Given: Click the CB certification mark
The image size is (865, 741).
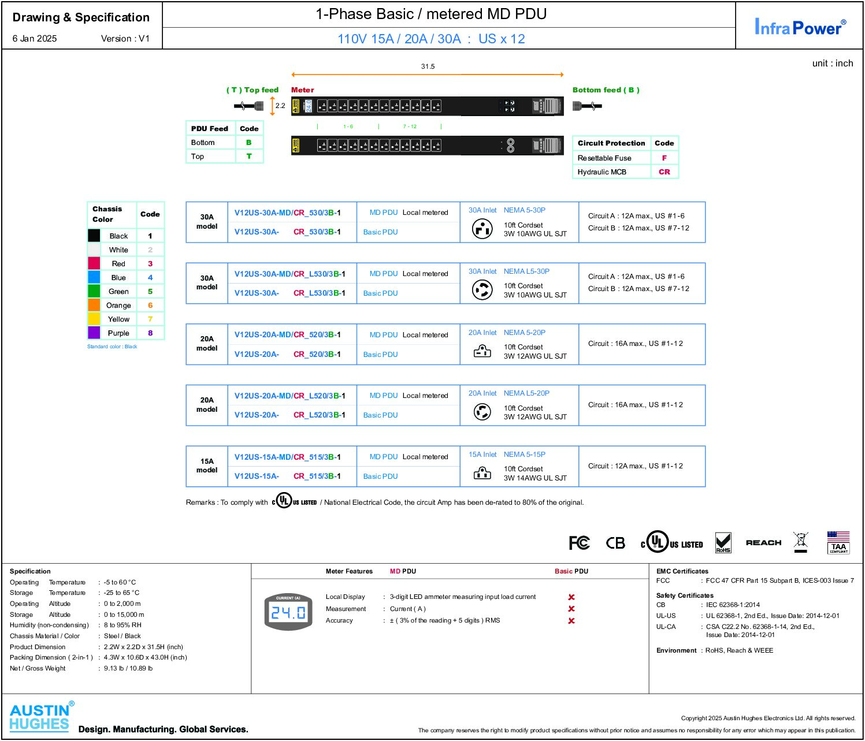Looking at the screenshot, I should point(615,543).
